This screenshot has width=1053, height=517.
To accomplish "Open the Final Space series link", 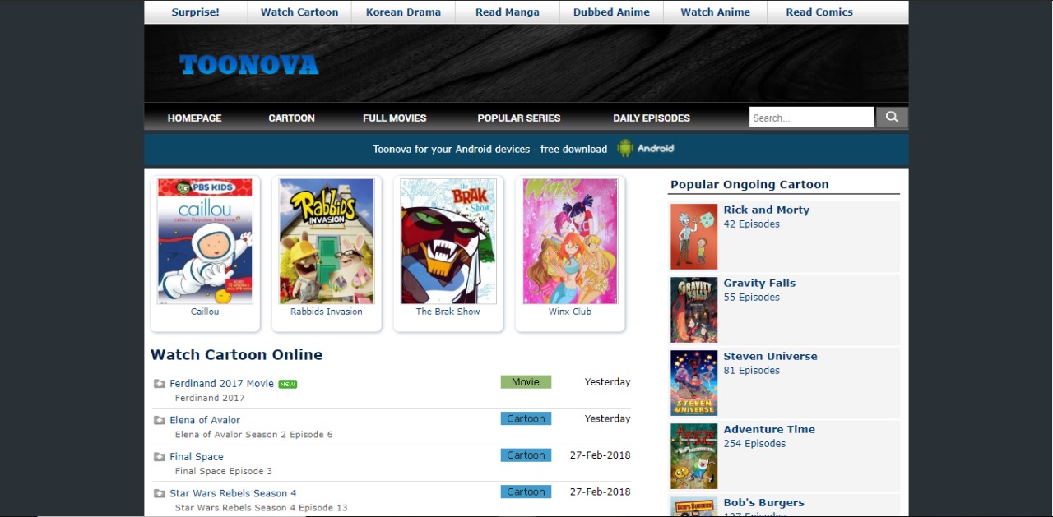I will [197, 457].
